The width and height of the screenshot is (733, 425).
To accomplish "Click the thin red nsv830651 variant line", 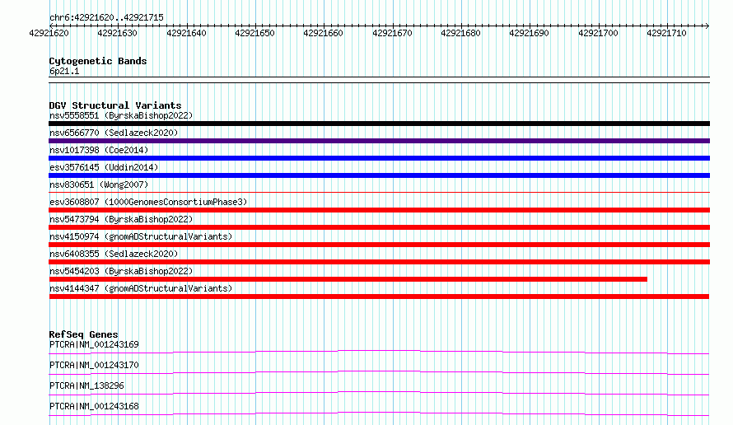I will pos(379,192).
